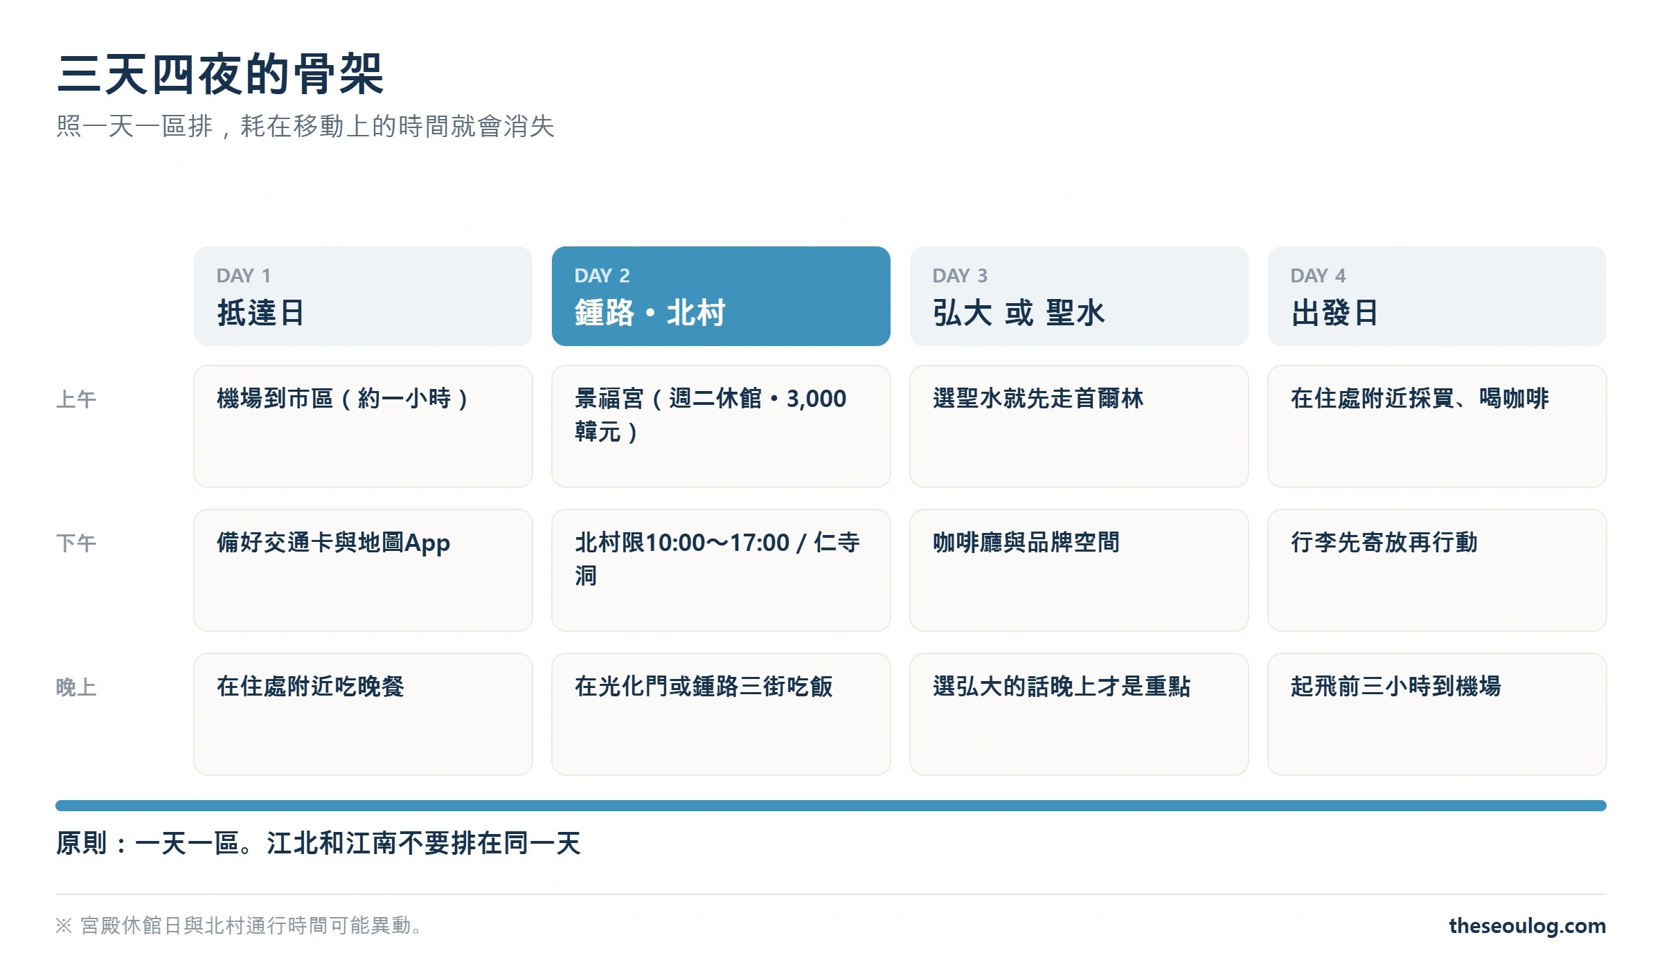This screenshot has height=969, width=1662.
Task: Click the 在住處附近吃晚餐 cell
Action: (363, 714)
